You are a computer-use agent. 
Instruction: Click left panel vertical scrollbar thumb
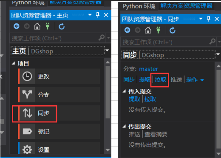(x=108, y=92)
